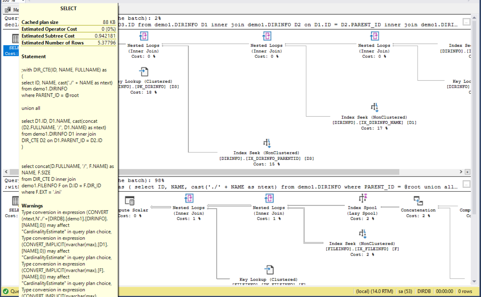
Task: Click the query success checkmark in status bar
Action: point(6,291)
